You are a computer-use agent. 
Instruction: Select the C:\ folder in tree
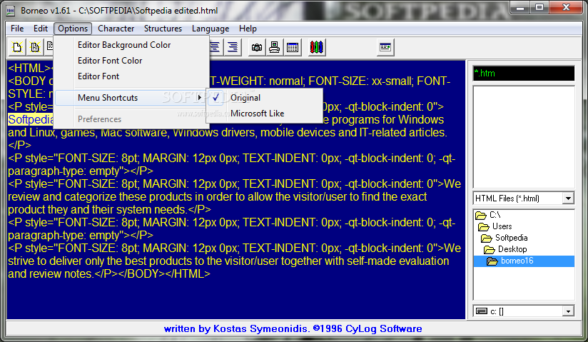488,215
